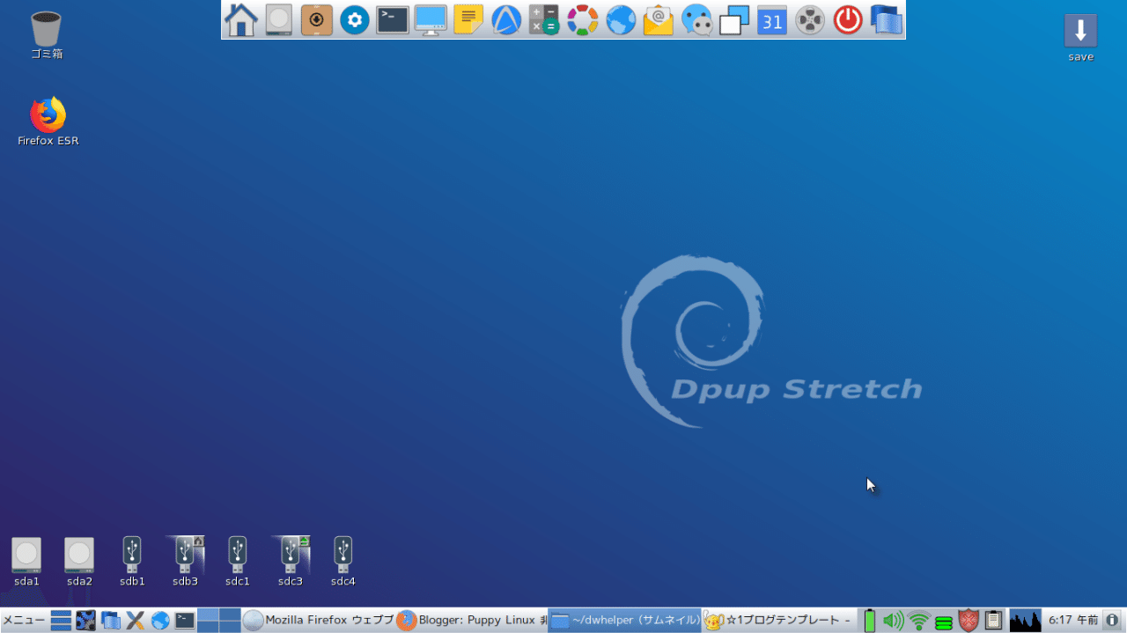Switch to Mozilla Firefox taskbar window
This screenshot has width=1127, height=633.
318,621
